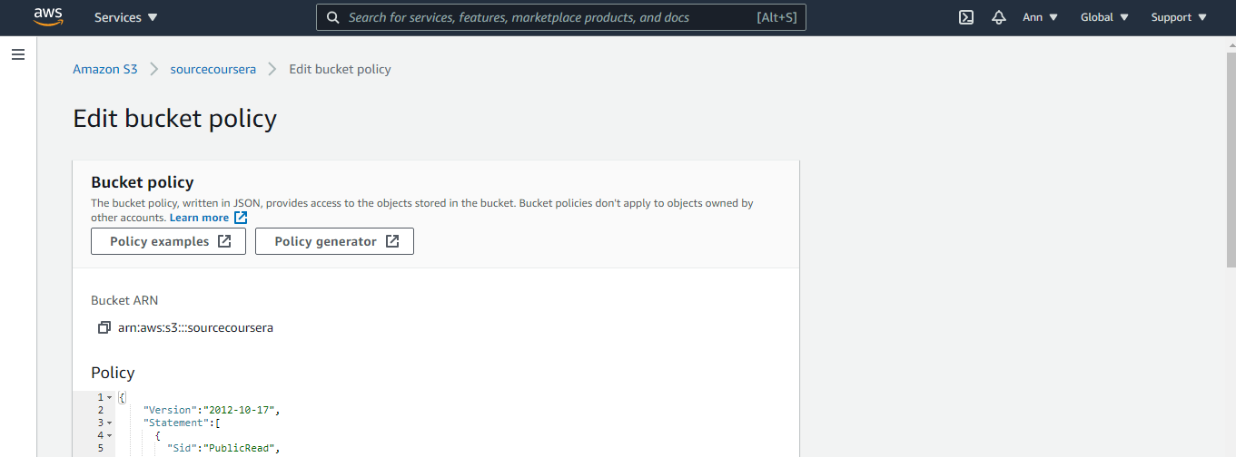Click the AWS logo home icon

(47, 17)
